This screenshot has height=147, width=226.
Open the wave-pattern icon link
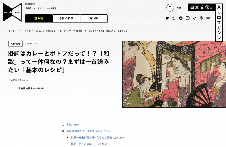point(208,18)
